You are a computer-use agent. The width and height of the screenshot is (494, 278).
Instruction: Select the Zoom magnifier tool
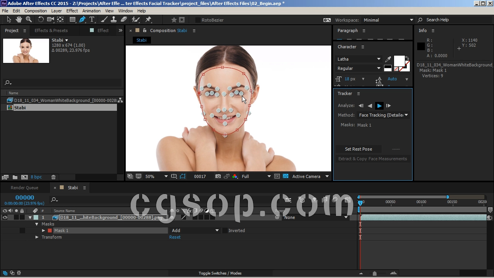pos(29,20)
